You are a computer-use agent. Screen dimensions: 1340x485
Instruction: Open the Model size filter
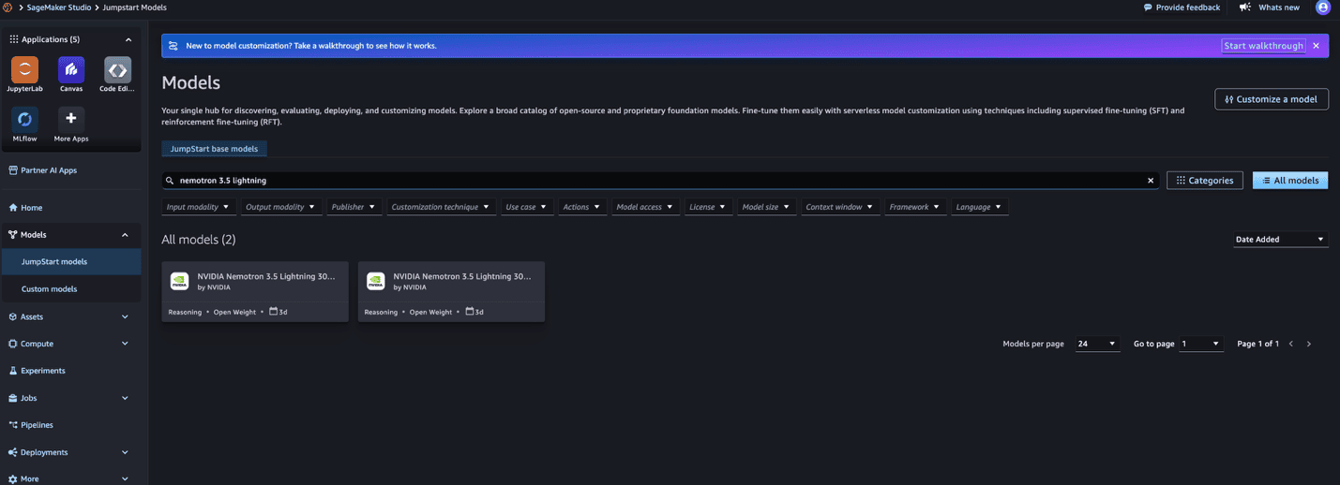point(766,207)
